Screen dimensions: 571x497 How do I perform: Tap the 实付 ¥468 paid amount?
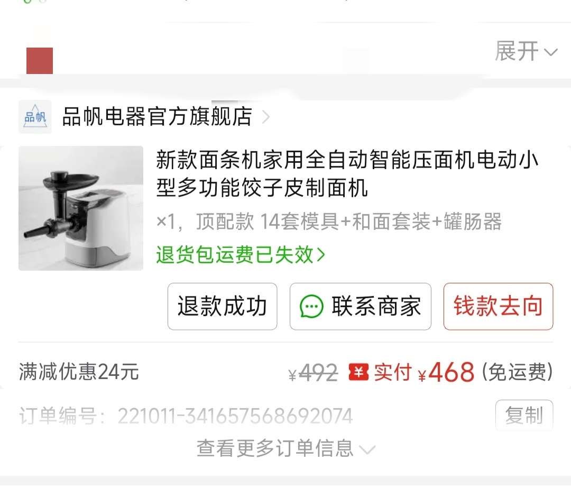[x=424, y=372]
